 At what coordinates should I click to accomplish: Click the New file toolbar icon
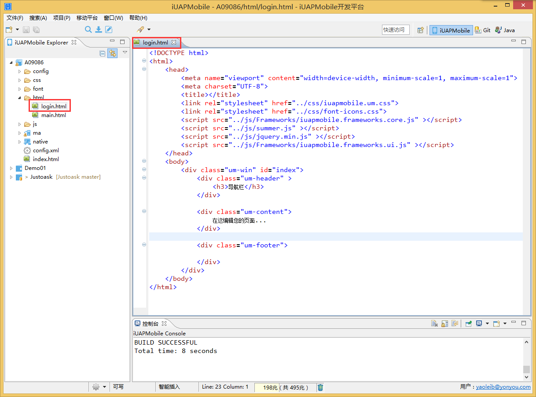[x=9, y=30]
